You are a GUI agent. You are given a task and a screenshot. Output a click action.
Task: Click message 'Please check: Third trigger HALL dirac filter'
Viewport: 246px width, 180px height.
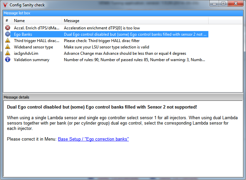click(x=102, y=41)
